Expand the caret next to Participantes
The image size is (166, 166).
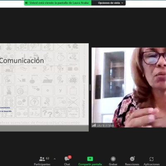point(55,159)
